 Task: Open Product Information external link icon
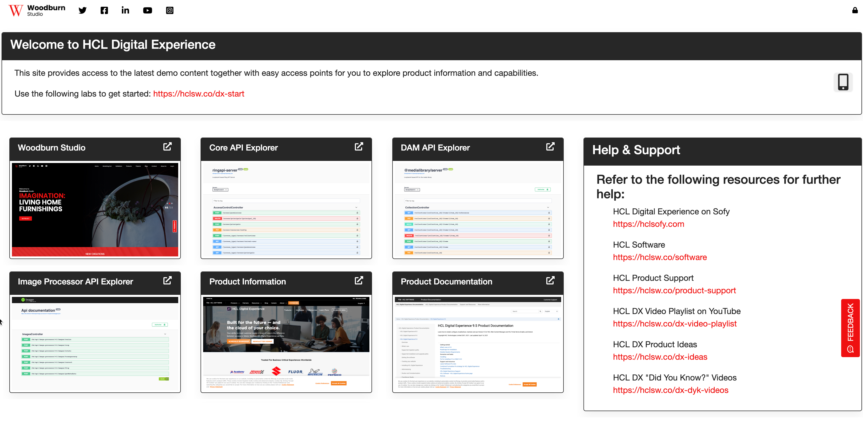coord(359,281)
